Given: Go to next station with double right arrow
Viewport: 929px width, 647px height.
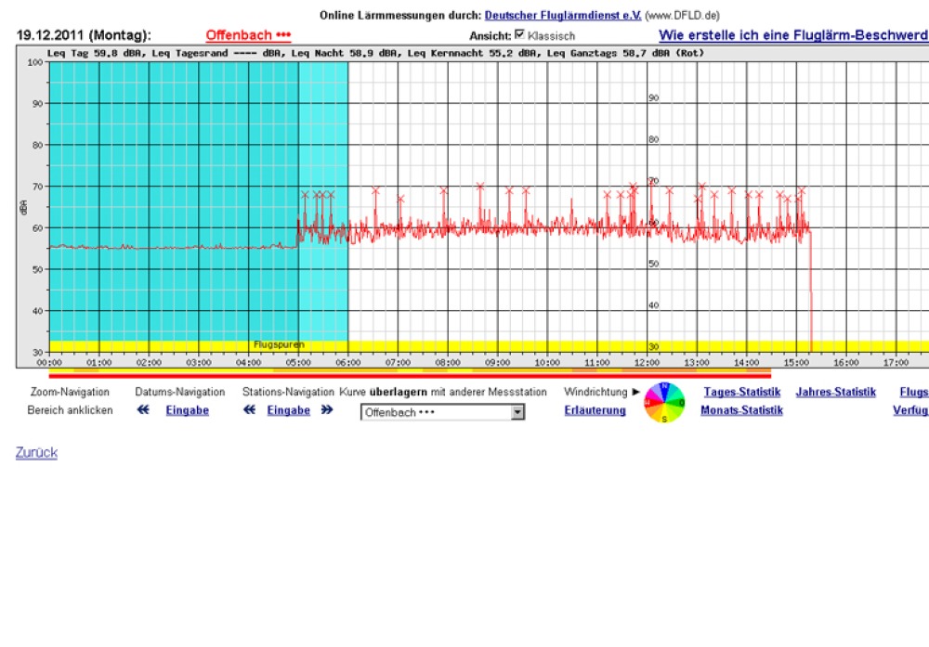Looking at the screenshot, I should click(327, 409).
